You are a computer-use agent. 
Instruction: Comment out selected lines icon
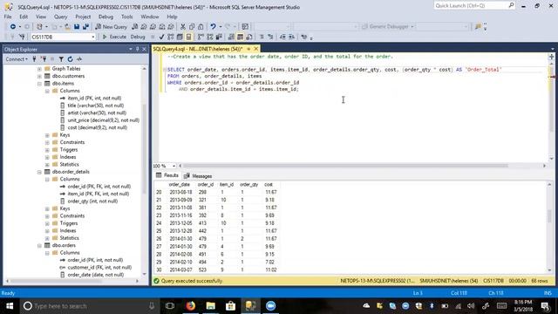[262, 37]
